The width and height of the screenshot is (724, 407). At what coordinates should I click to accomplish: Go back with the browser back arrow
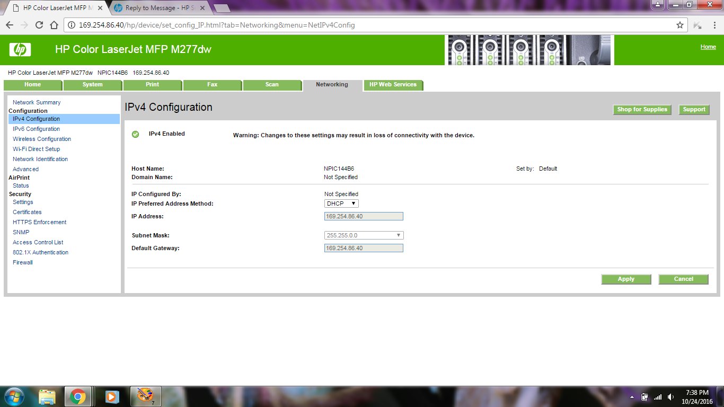[10, 25]
